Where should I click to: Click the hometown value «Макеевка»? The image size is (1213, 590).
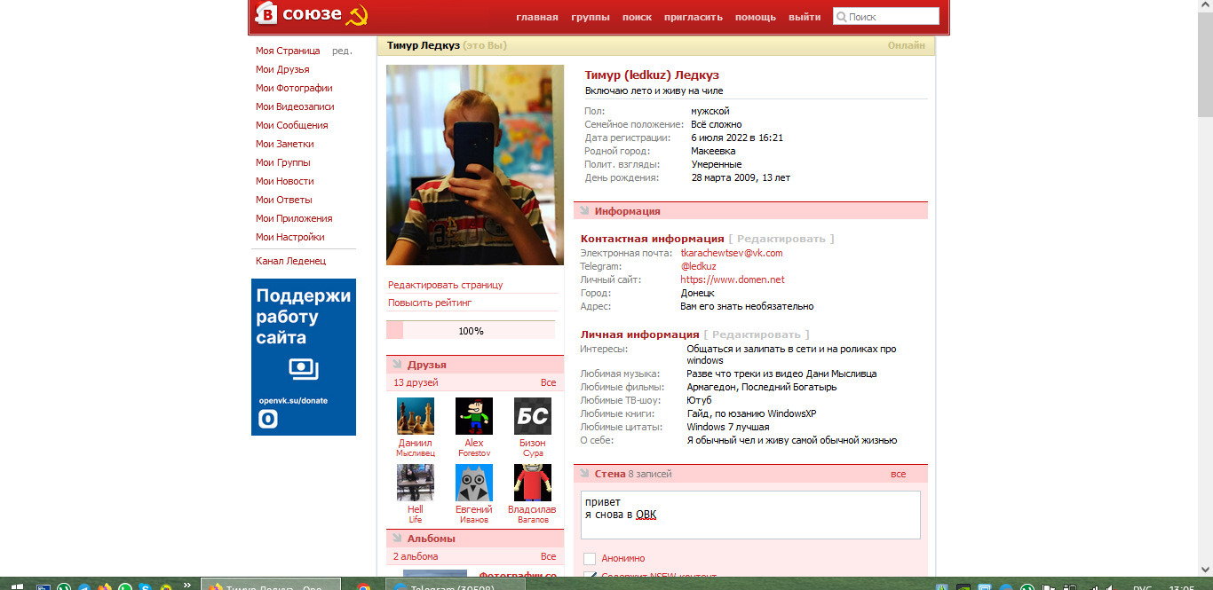coord(713,151)
